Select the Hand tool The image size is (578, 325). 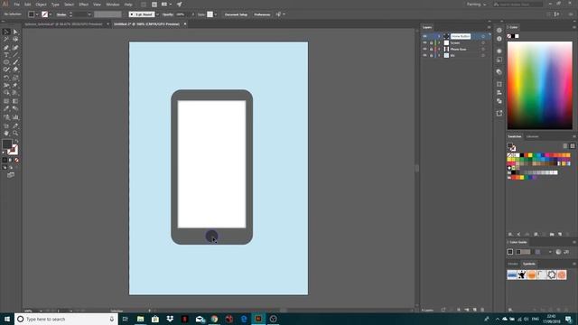tap(6, 133)
